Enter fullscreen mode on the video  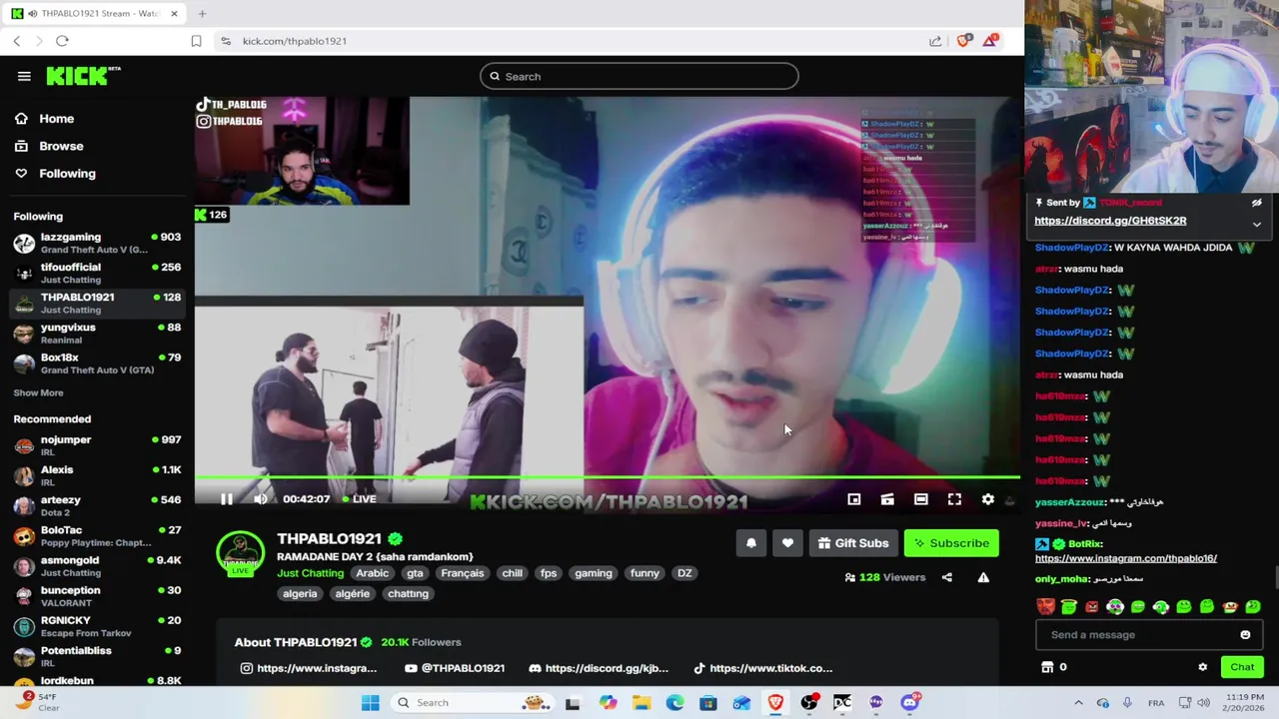click(x=954, y=499)
